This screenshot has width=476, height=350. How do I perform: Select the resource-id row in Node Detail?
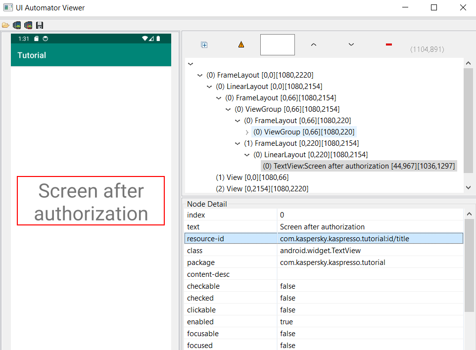324,239
